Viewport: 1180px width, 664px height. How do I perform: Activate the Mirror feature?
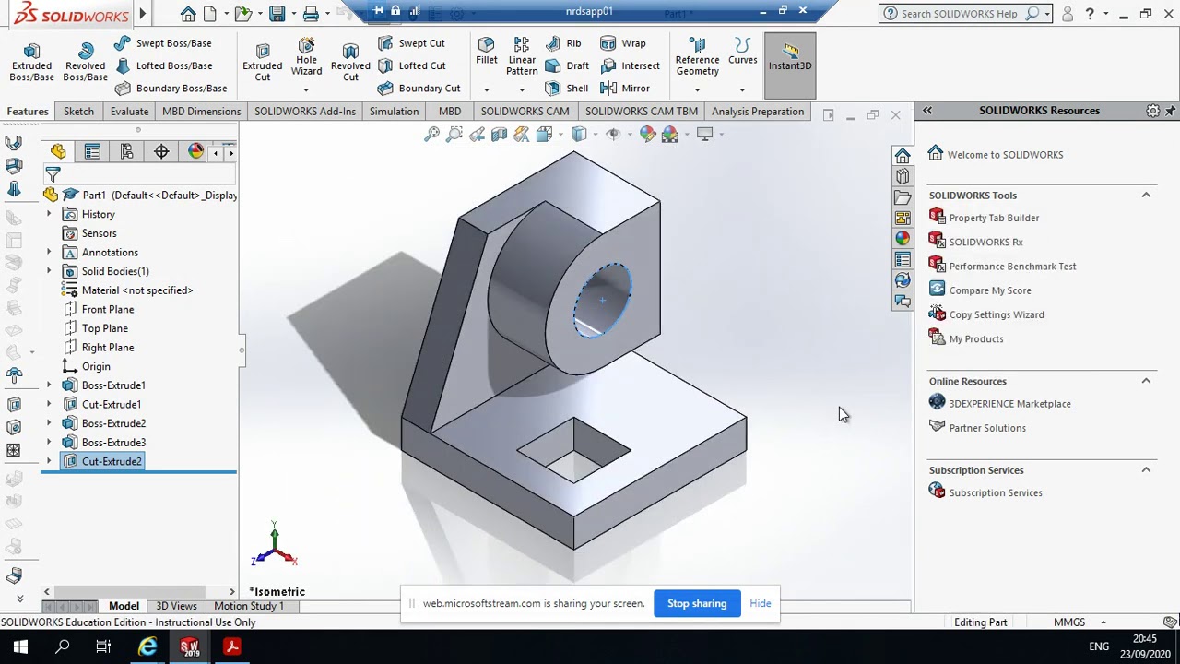pos(625,89)
